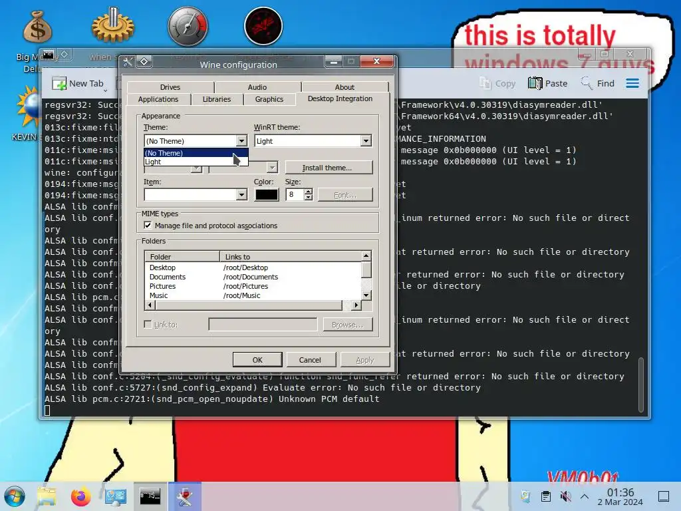The width and height of the screenshot is (681, 511).
Task: Click the pin icon in terminal title bar
Action: pos(65,55)
